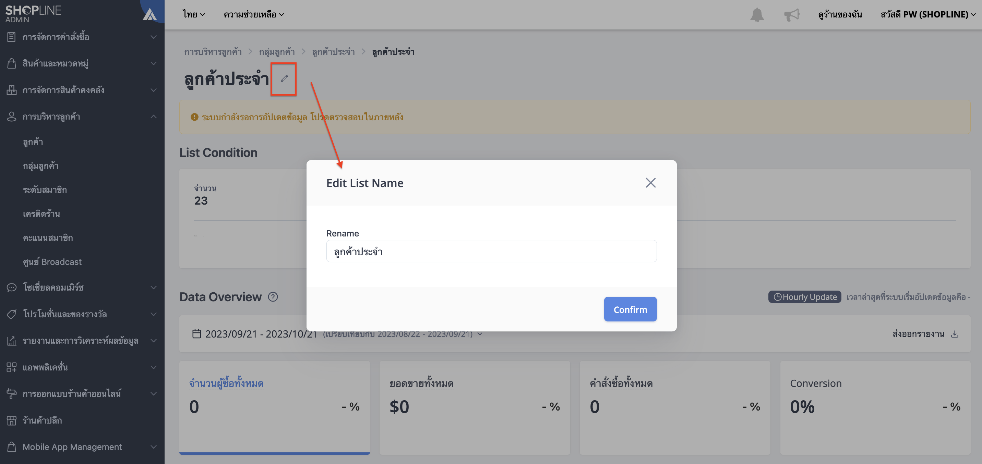Click the กลุ่มลูกค้า breadcrumb link
Viewport: 982px width, 464px height.
(x=277, y=52)
